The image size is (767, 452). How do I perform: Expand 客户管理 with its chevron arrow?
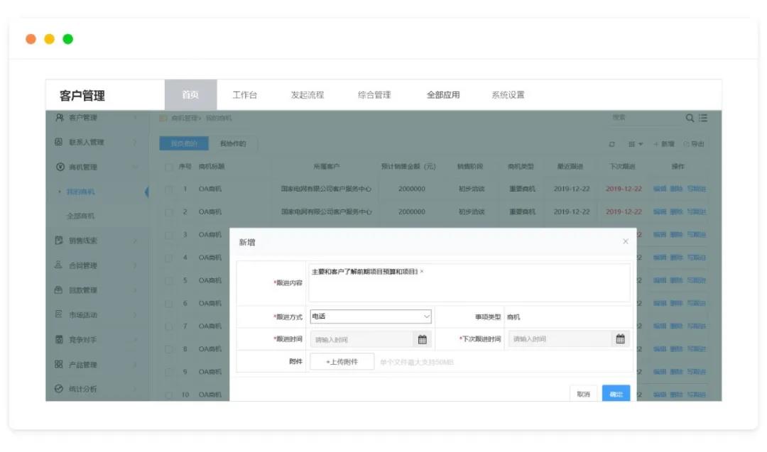(x=135, y=117)
